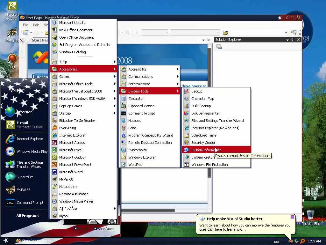
Task: Launch Microsoft Word
Action: click(83, 172)
